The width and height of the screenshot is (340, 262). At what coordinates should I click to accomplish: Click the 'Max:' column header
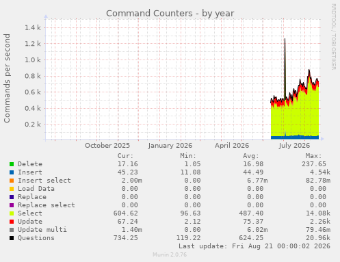[x=313, y=156]
